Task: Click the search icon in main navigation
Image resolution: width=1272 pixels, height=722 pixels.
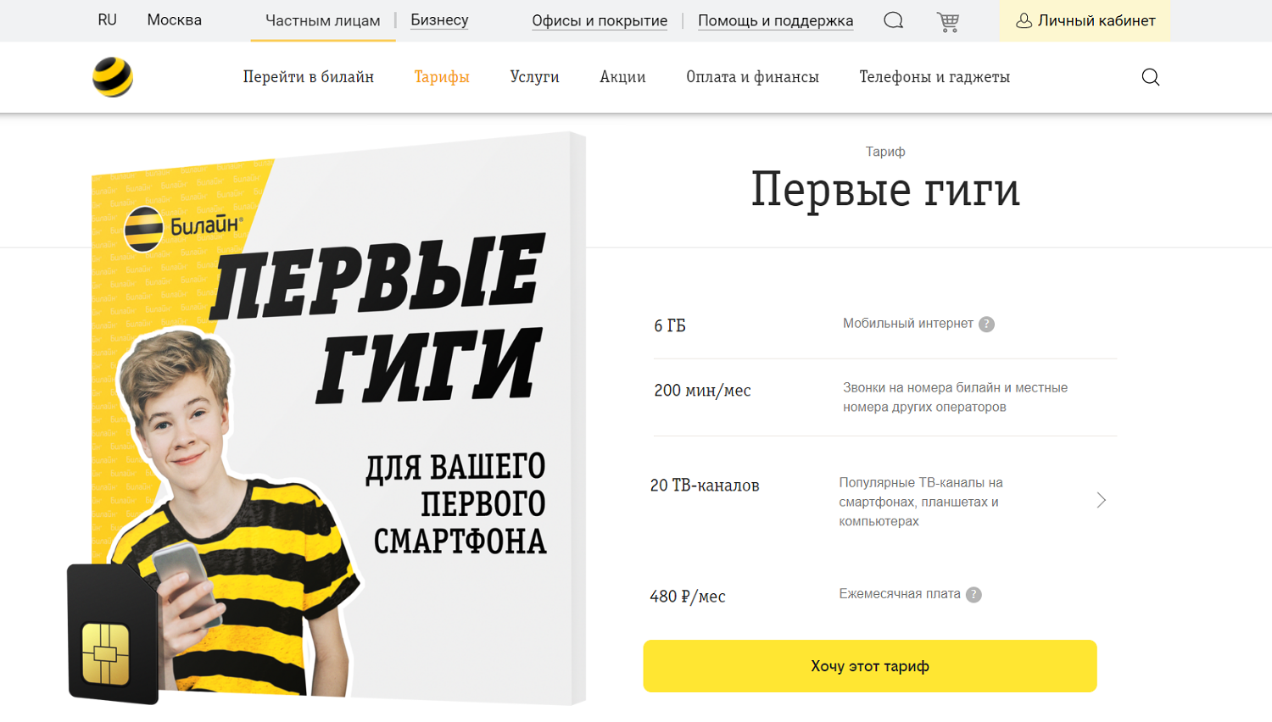Action: click(1150, 77)
